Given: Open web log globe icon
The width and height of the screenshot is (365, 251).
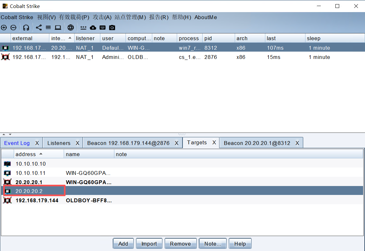Looking at the screenshot, I should click(x=71, y=28).
